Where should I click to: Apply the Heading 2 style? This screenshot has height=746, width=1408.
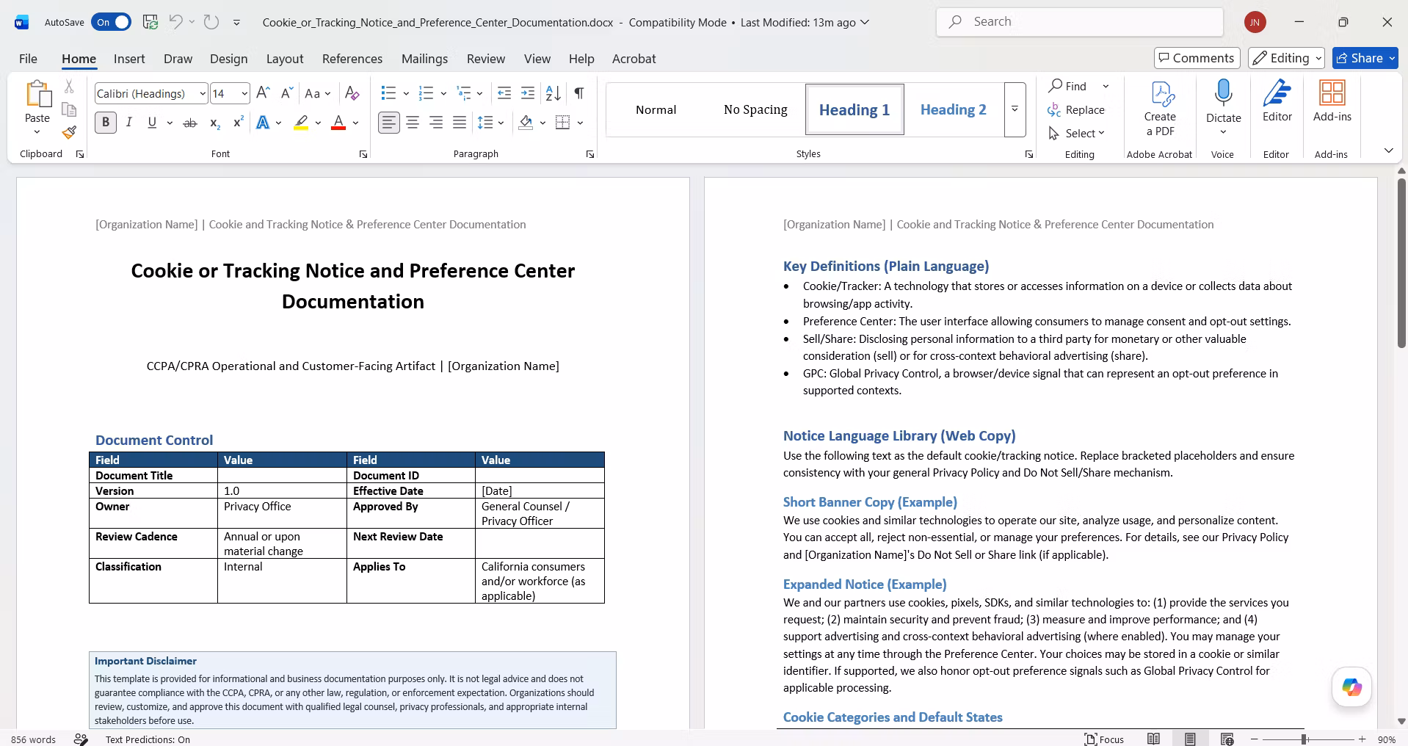point(954,109)
